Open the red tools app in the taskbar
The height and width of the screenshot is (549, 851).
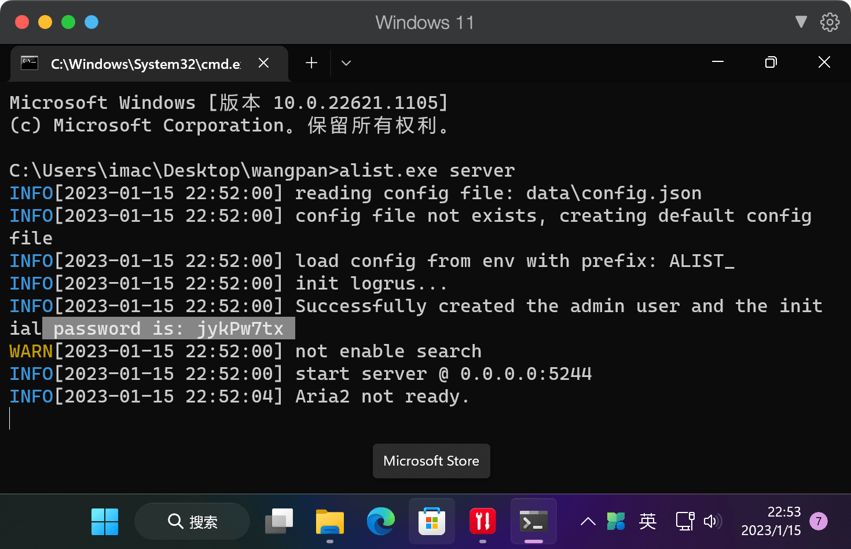(483, 521)
